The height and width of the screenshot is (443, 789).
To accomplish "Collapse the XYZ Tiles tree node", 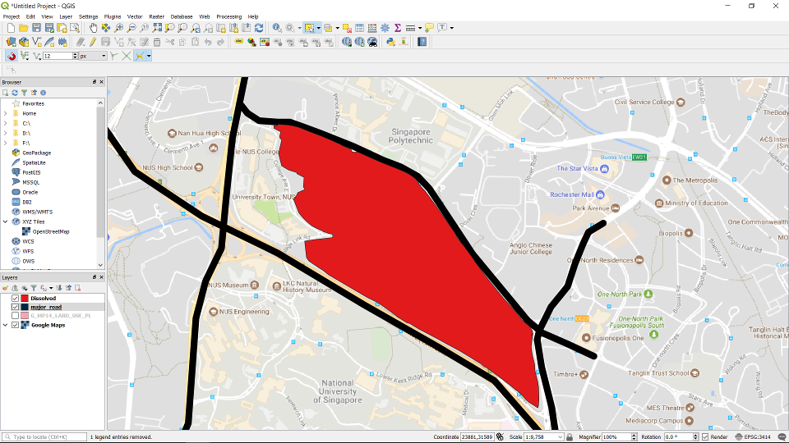I will point(5,221).
